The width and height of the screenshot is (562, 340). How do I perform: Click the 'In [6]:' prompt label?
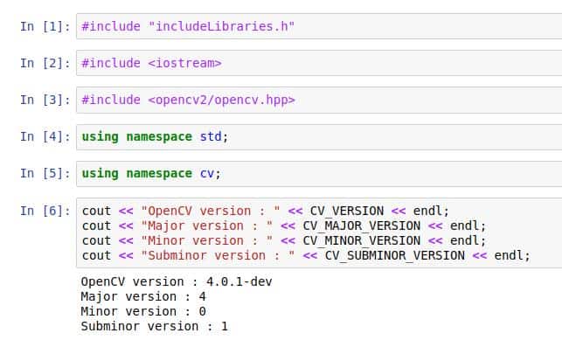(45, 211)
